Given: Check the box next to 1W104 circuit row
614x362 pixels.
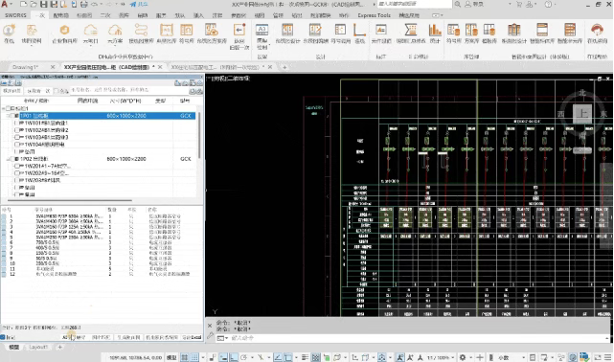Looking at the screenshot, I should 17,145.
